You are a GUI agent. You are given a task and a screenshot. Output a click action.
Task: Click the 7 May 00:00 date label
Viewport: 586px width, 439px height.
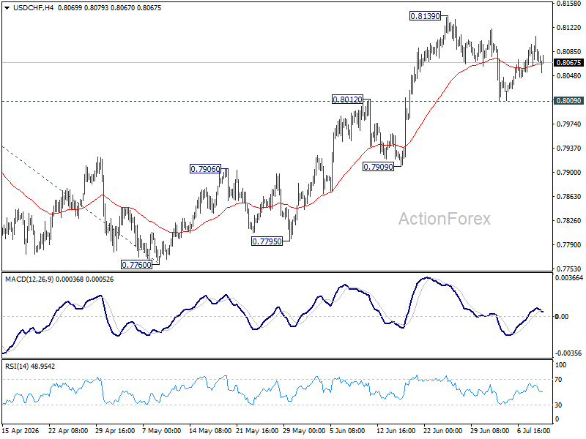[x=161, y=430]
